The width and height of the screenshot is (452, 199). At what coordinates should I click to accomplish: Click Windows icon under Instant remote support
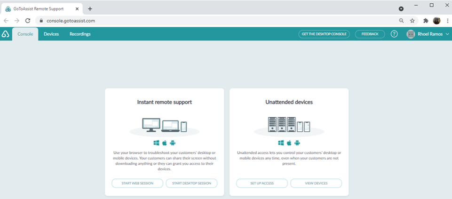pos(156,143)
